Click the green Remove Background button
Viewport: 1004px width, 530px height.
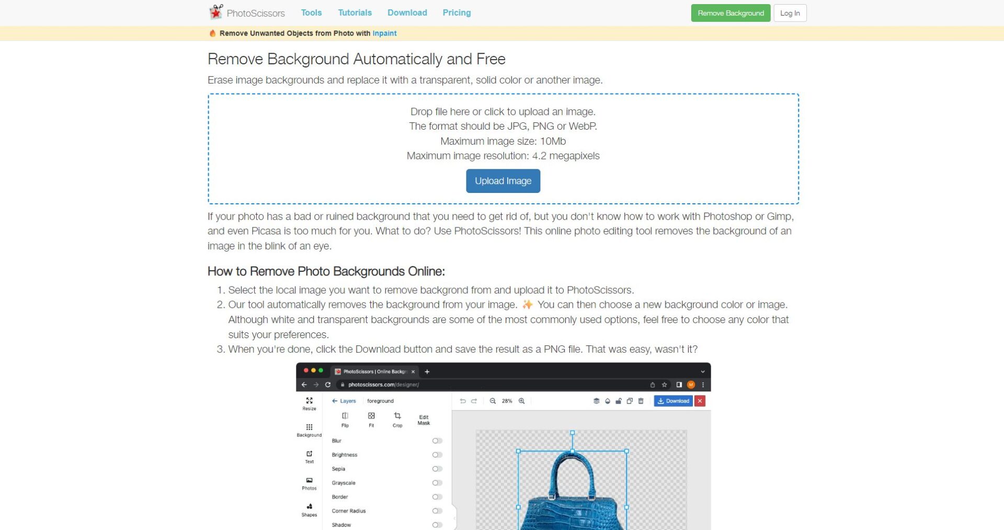click(731, 13)
